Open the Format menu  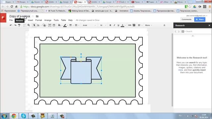coord(38,20)
